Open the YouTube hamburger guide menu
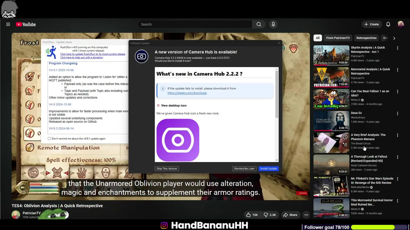This screenshot has width=410, height=230. pos(8,24)
